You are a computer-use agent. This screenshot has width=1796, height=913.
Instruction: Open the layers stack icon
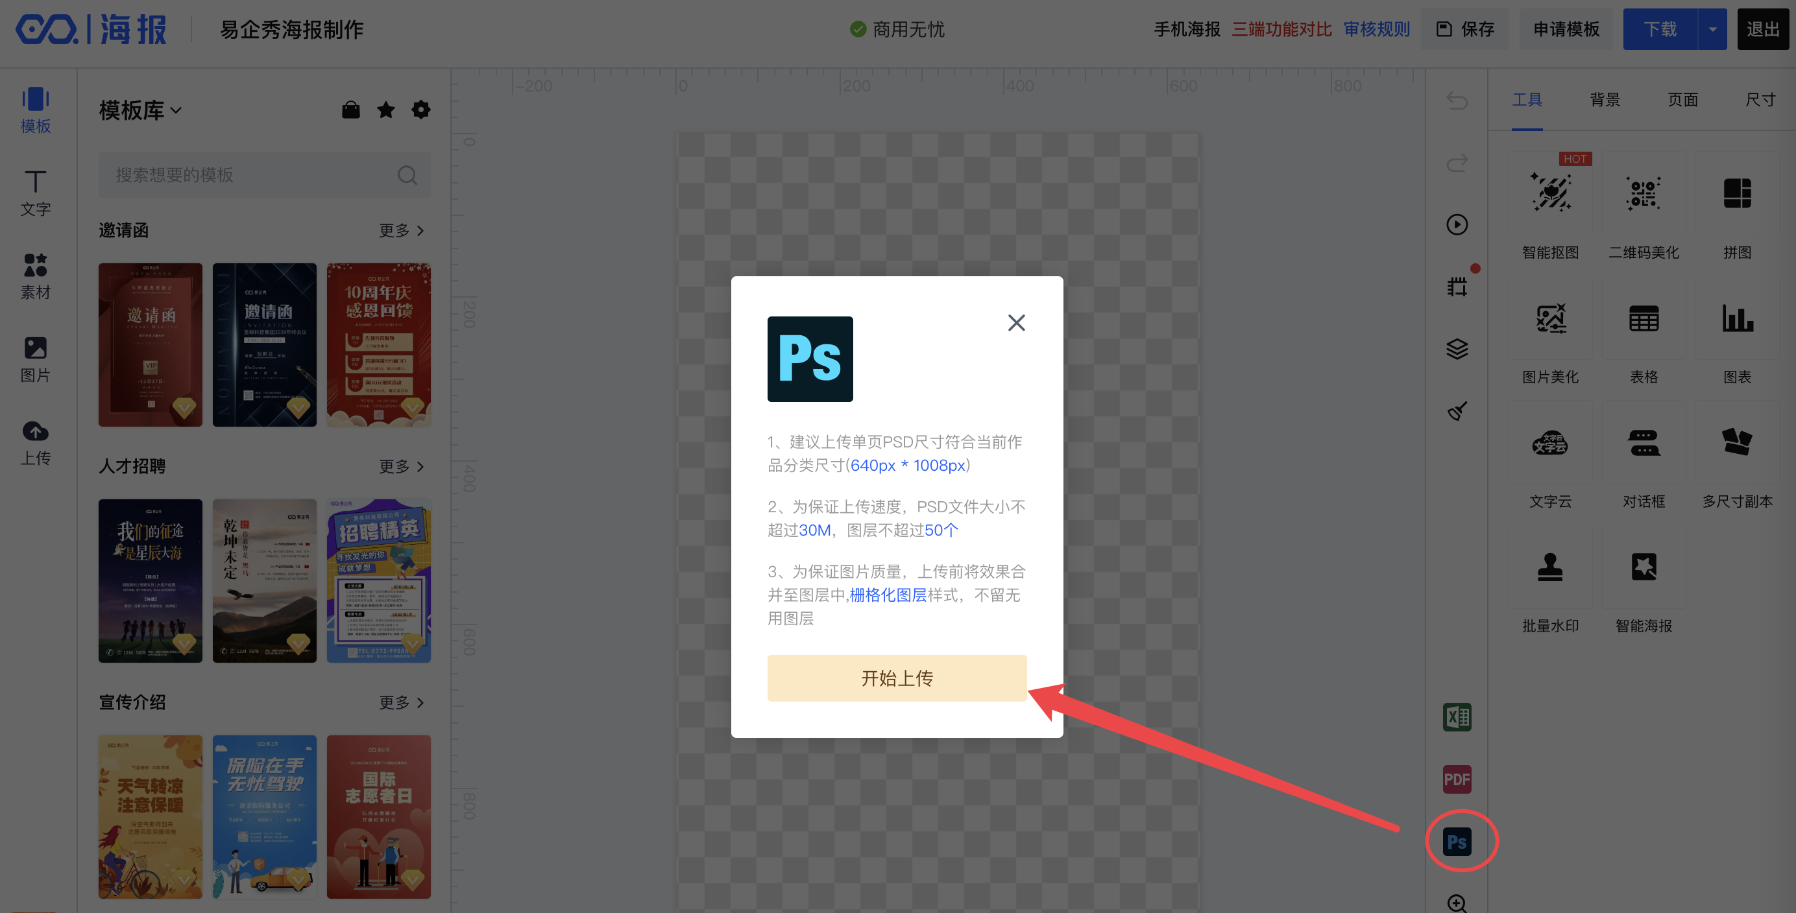click(x=1457, y=348)
